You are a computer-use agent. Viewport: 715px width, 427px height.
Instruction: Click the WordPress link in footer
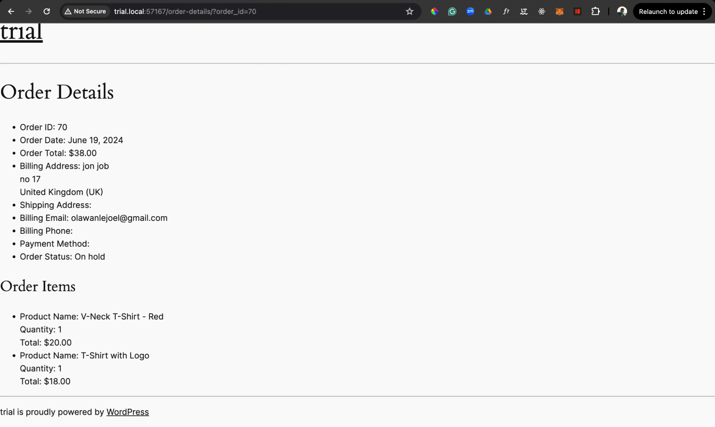pyautogui.click(x=127, y=412)
